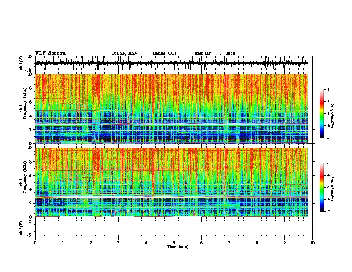This screenshot has width=352, height=272.
Task: Click the log(PSD) label beside ch.2 color bar
Action: tap(333, 189)
